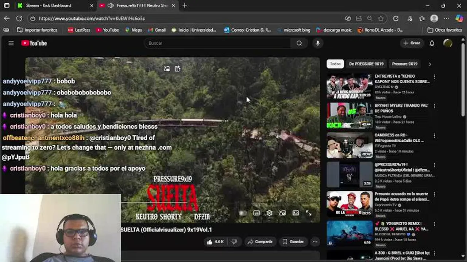
Task: Open Presunto acusado en la muerte video title
Action: [402, 196]
